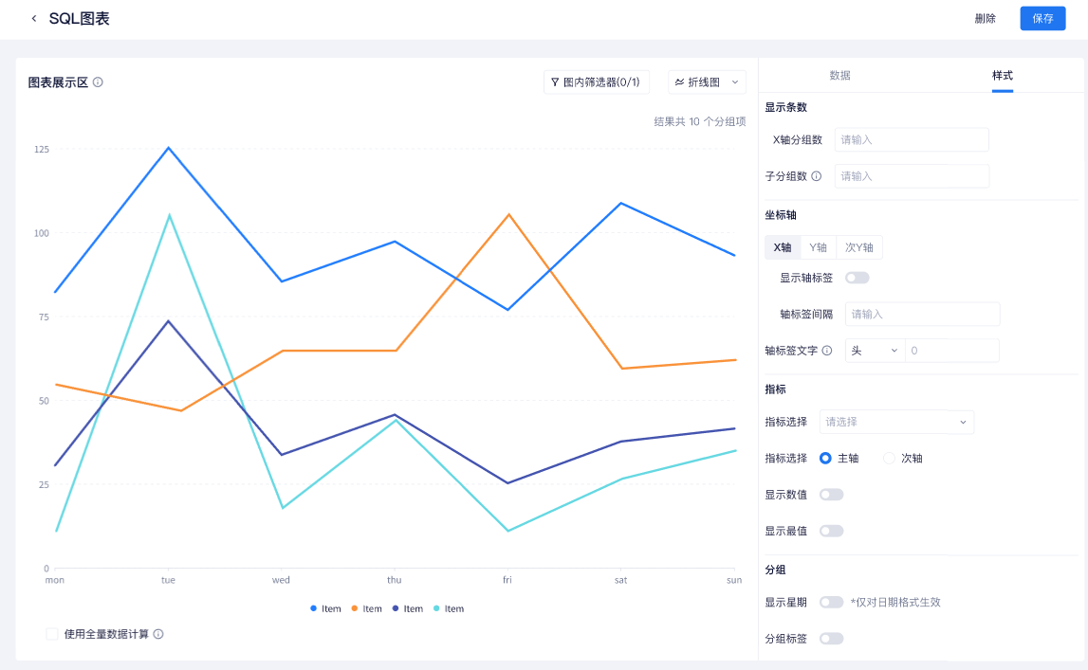Image resolution: width=1088 pixels, height=670 pixels.
Task: Click the X轴分组数 input field
Action: [x=911, y=138]
